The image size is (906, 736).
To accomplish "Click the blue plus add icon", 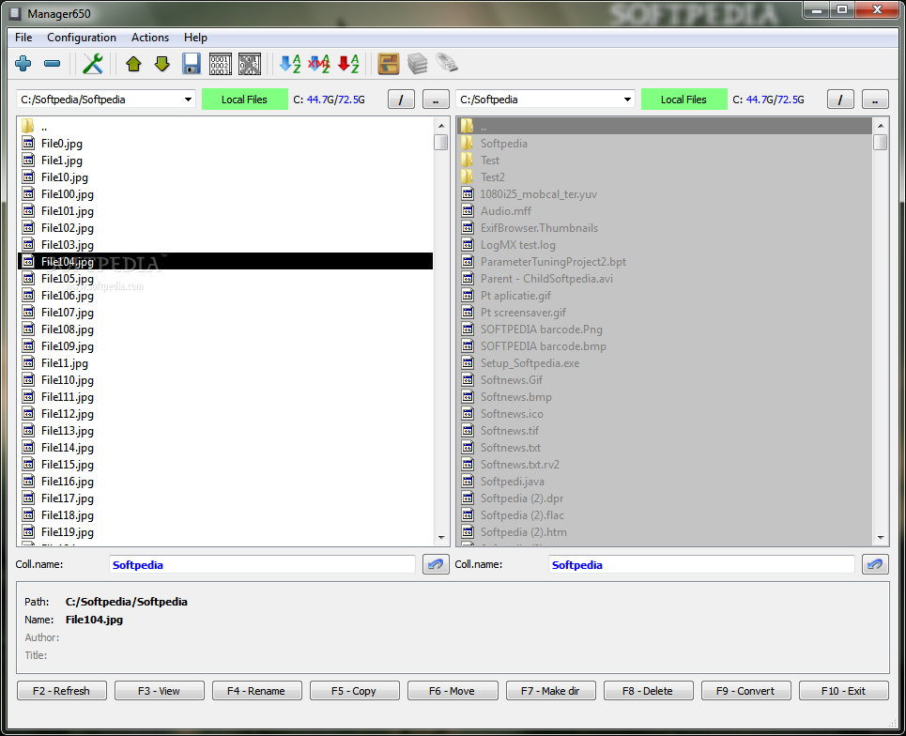I will click(23, 64).
